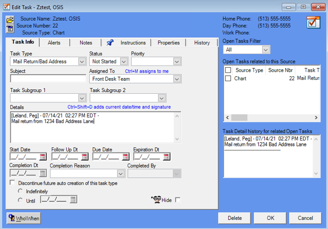
Task: Click the Delete button
Action: [x=235, y=218]
